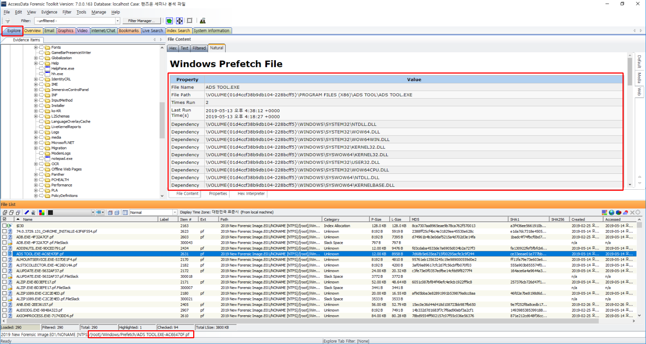Expand the Fonts folder in tree

(36, 48)
